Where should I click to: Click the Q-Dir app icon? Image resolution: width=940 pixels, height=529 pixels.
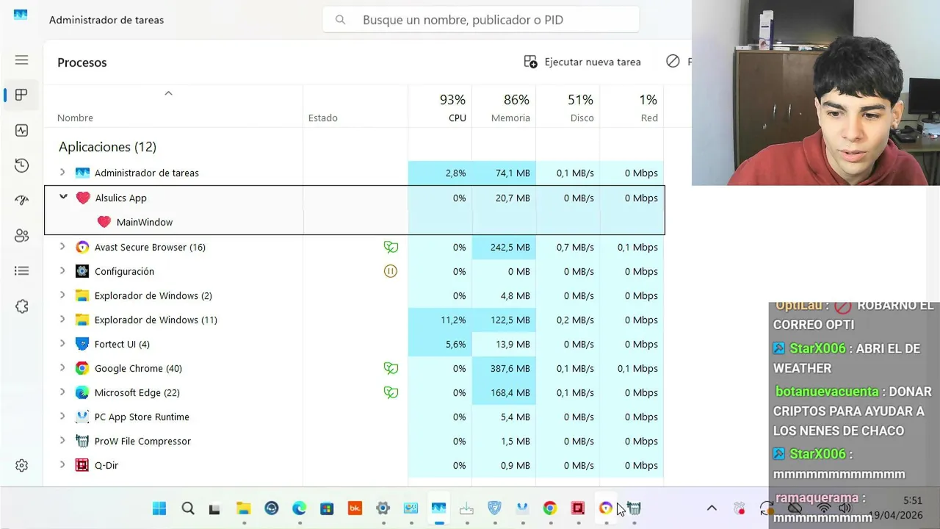[x=82, y=465]
